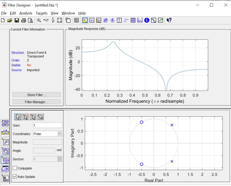Activate the Move pole/zero arrow tool
The height and width of the screenshot is (186, 231).
pos(18,117)
